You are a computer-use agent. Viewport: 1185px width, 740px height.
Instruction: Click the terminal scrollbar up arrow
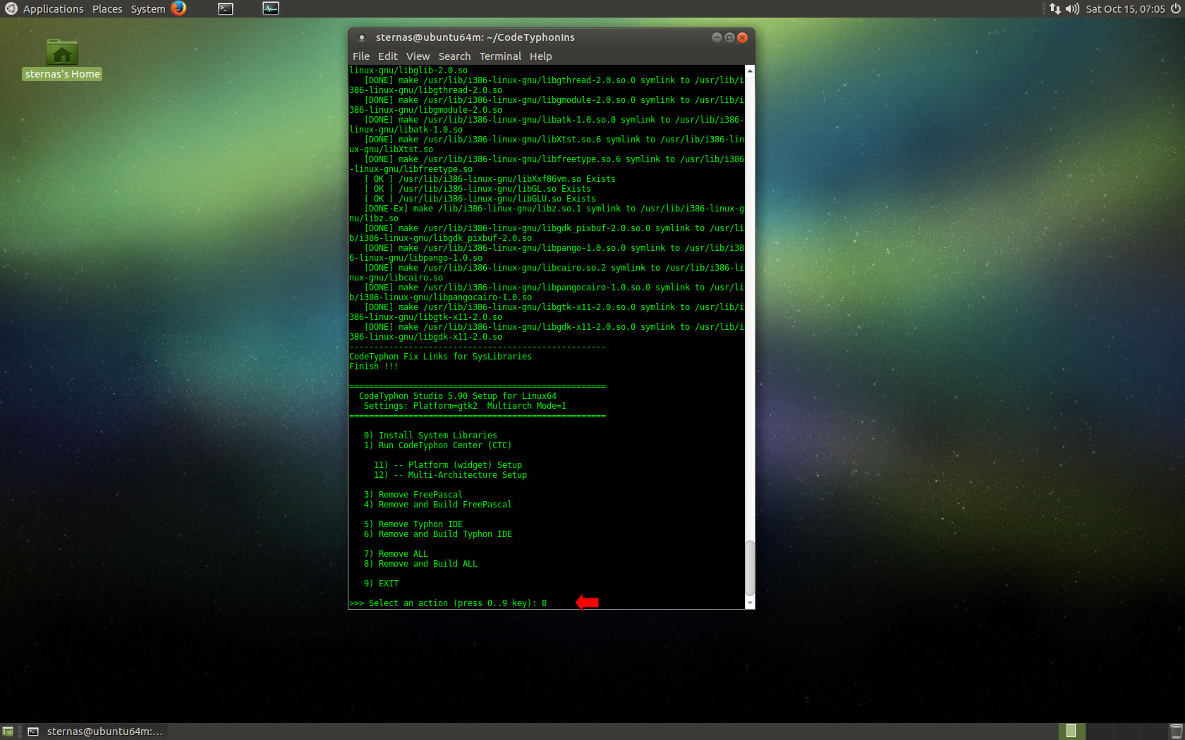(750, 70)
